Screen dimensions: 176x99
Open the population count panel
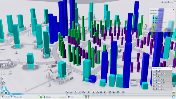(x=75, y=97)
